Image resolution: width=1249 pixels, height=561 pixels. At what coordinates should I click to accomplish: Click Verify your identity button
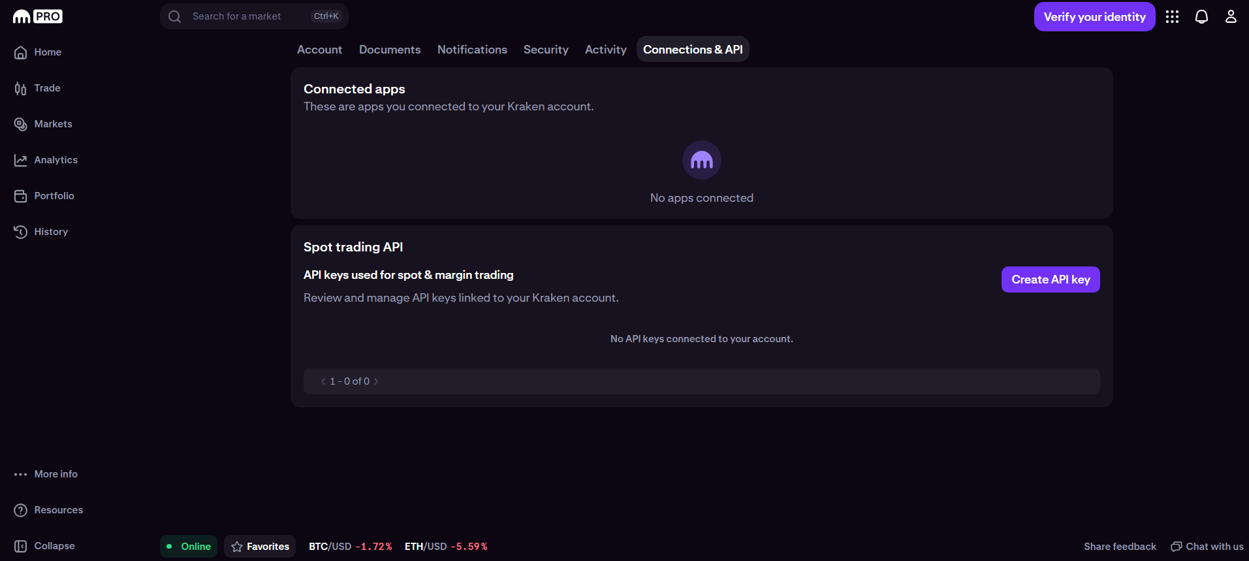[x=1095, y=17]
